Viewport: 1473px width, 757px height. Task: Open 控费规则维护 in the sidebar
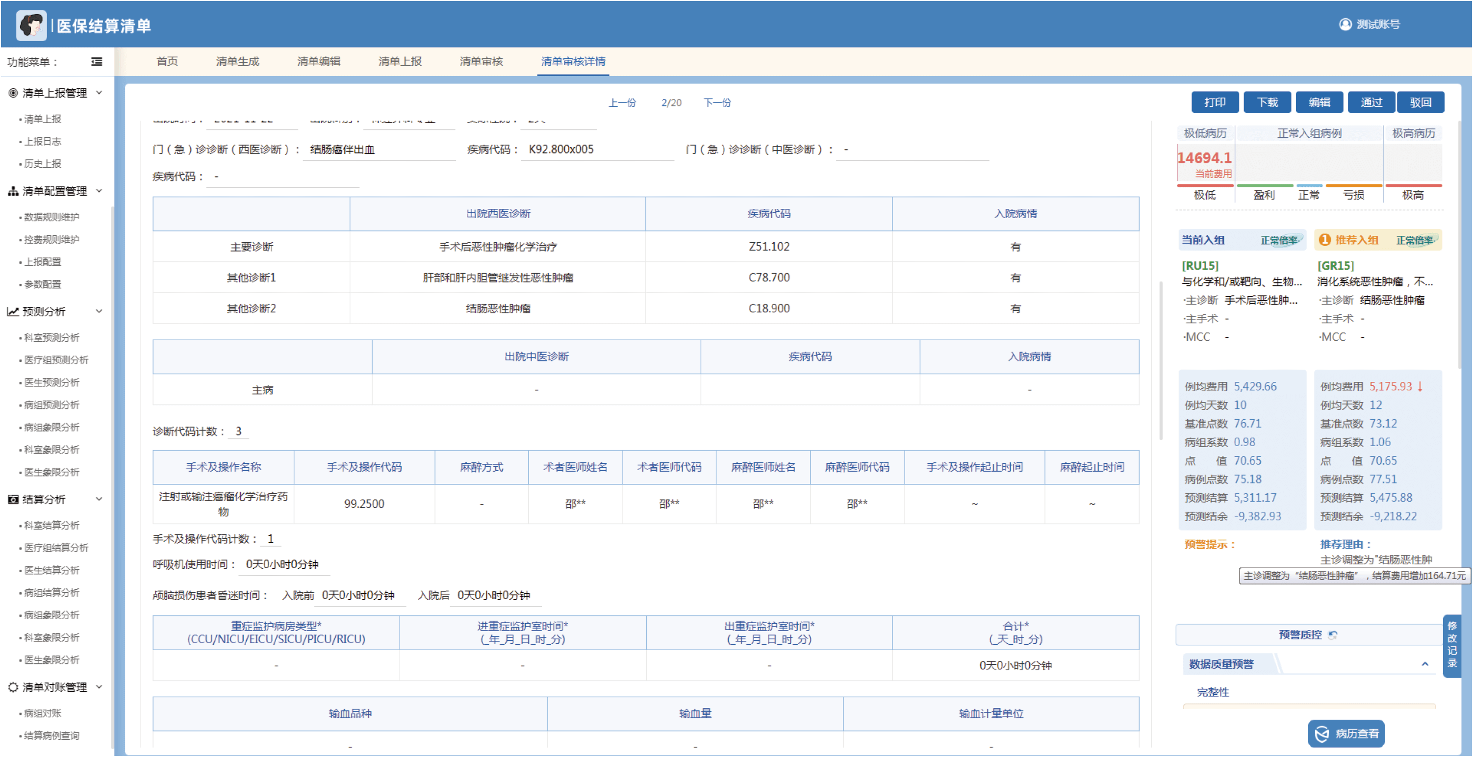[x=51, y=240]
